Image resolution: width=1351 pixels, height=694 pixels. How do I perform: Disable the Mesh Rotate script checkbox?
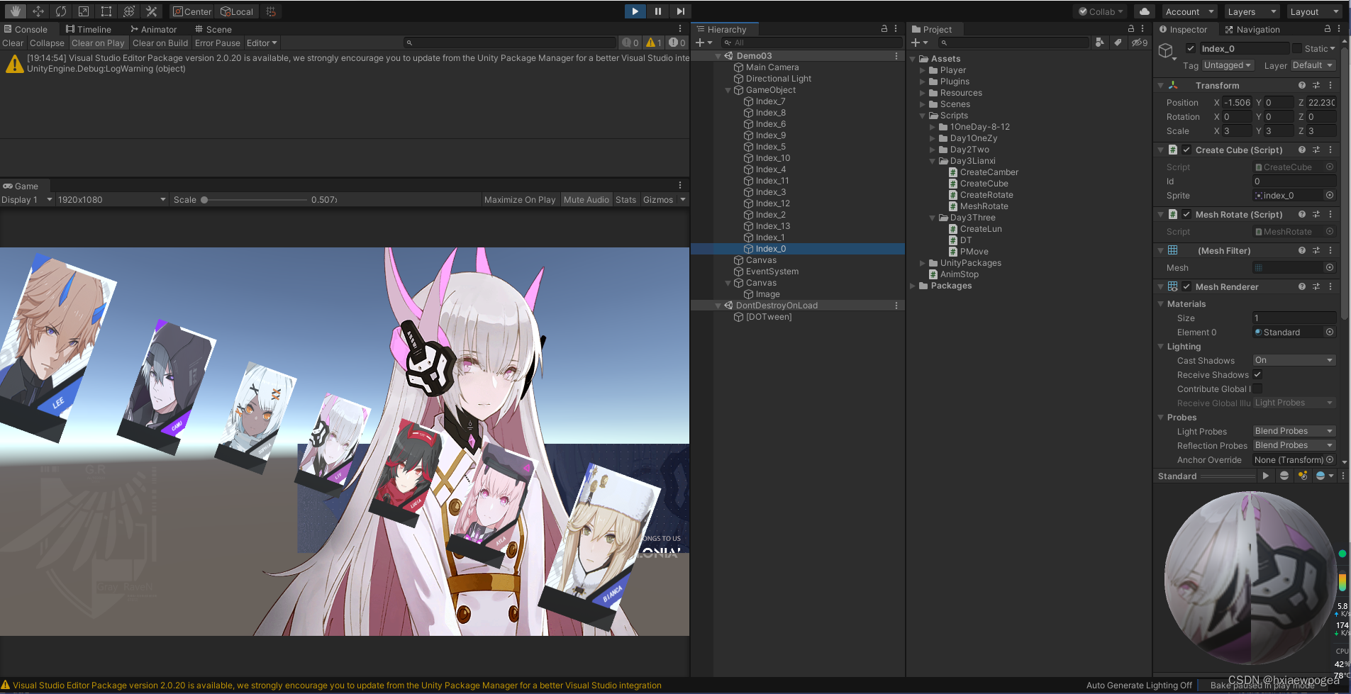(x=1186, y=214)
